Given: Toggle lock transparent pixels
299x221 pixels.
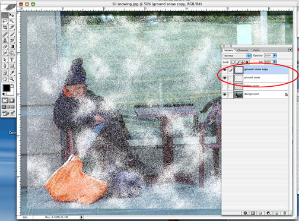Looking at the screenshot, I should (x=233, y=62).
